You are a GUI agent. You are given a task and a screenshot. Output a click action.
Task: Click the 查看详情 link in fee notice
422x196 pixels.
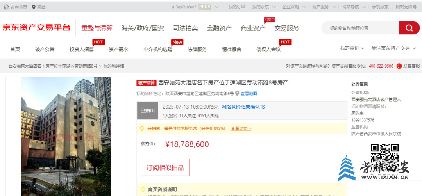[x=241, y=128]
